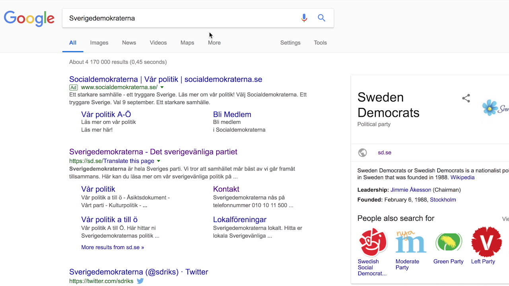Open the Wikipedia link in the knowledge panel
The height and width of the screenshot is (286, 509).
tap(462, 178)
